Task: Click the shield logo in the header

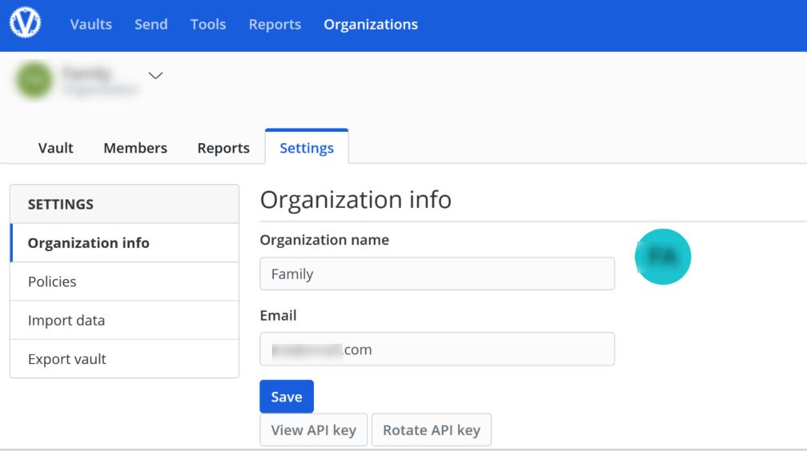Action: (x=25, y=24)
